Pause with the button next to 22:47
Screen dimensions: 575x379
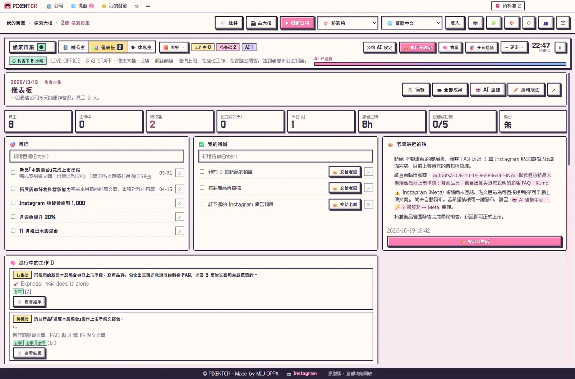click(560, 47)
